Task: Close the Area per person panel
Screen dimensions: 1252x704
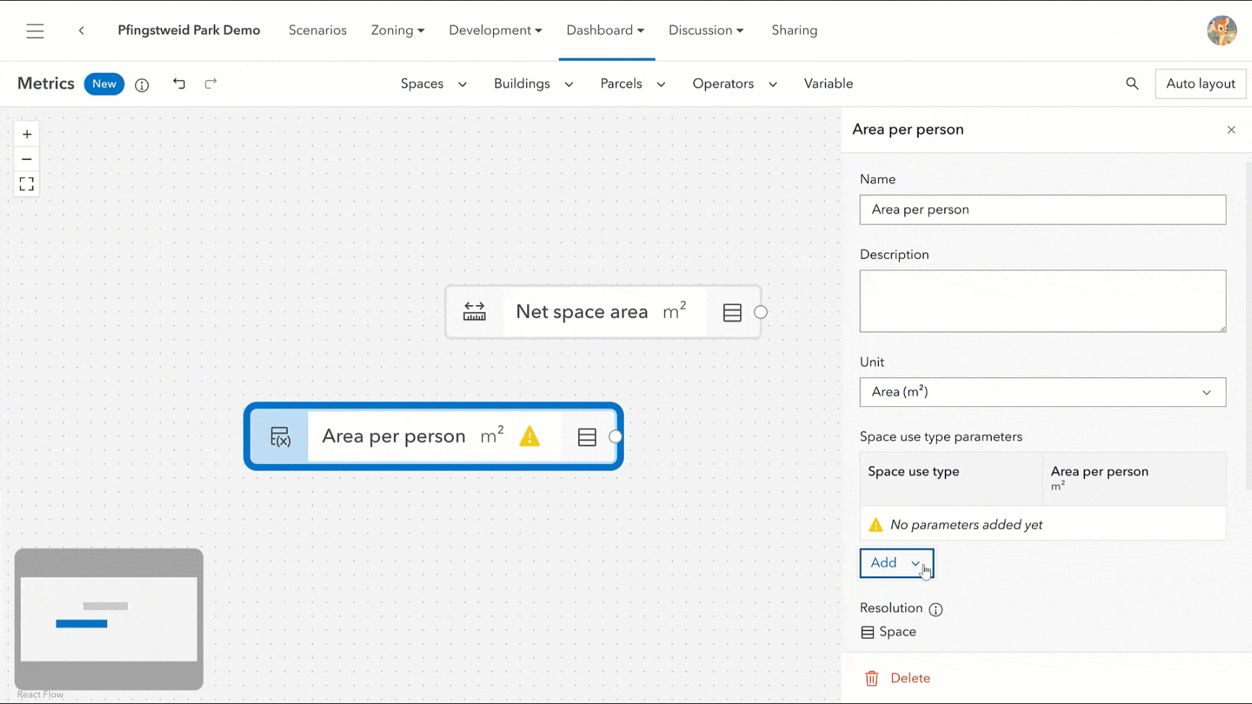Action: pyautogui.click(x=1231, y=130)
